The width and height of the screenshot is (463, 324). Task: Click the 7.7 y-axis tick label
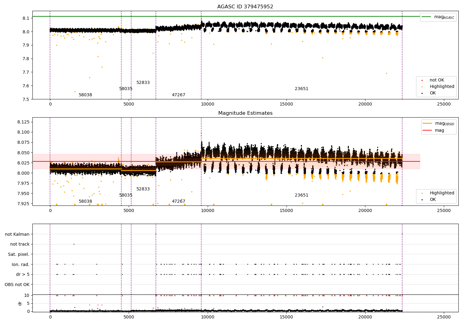tap(26, 72)
